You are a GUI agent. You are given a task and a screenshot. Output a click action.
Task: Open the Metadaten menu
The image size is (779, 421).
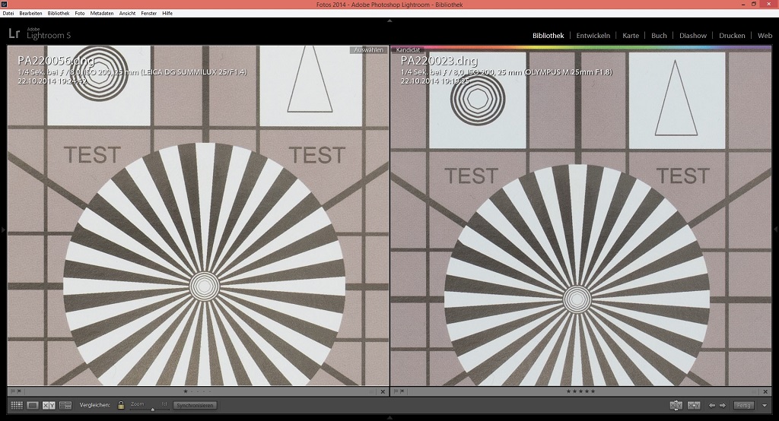click(x=101, y=14)
